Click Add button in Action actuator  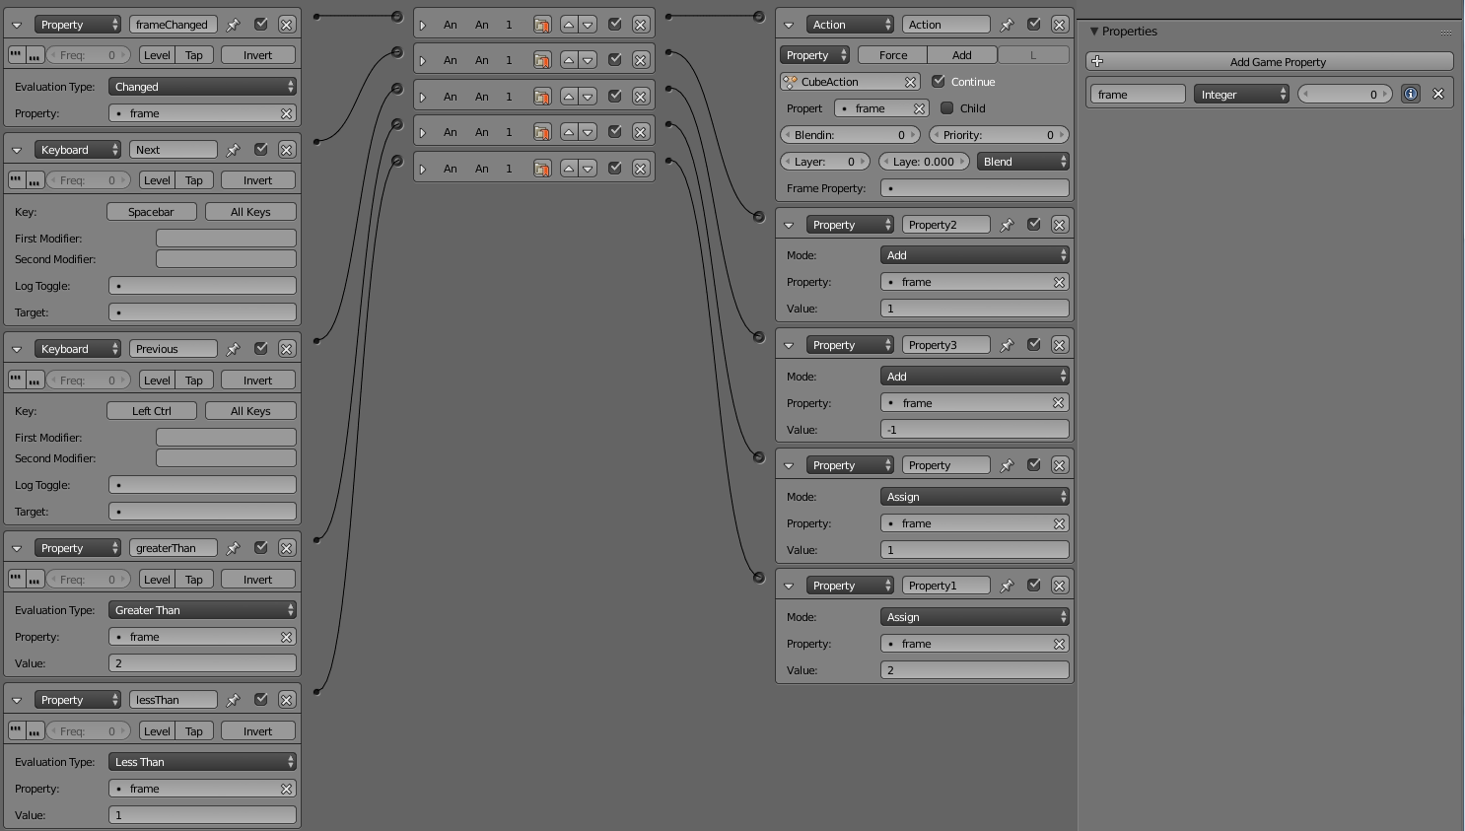(x=962, y=55)
